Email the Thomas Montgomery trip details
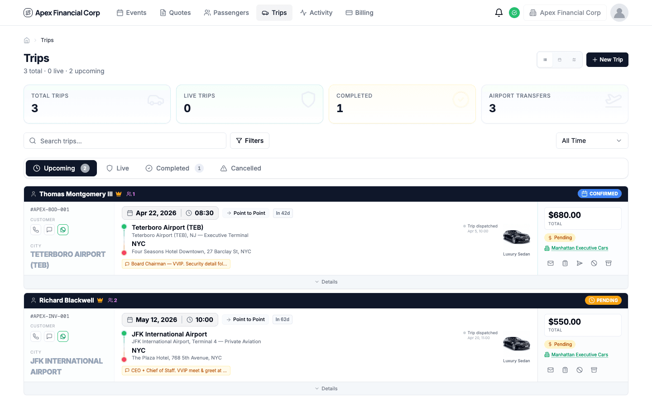Screen dimensions: 652x407 [x=551, y=263]
